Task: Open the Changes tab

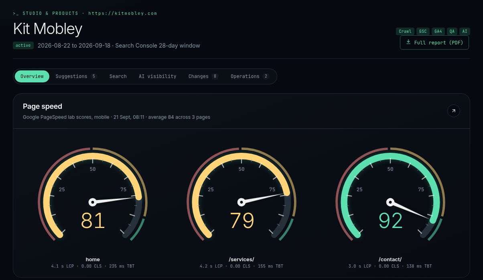Action: tap(203, 76)
